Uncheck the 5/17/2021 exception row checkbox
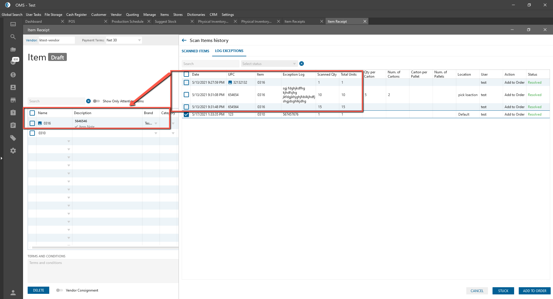Image resolution: width=553 pixels, height=299 pixels. pyautogui.click(x=186, y=114)
